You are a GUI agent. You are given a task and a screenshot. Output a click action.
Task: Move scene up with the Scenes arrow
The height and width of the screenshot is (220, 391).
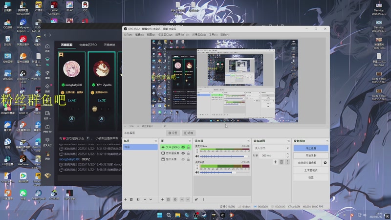point(145,199)
